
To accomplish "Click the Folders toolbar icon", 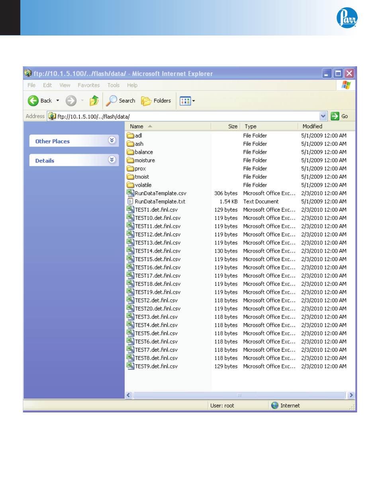I will (146, 101).
